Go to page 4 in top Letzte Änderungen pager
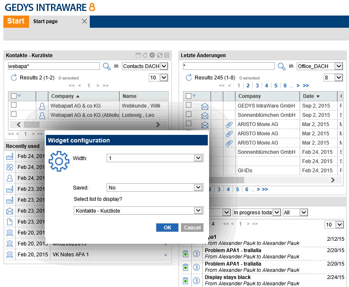Screen dimensions: 349x287 point(266,86)
